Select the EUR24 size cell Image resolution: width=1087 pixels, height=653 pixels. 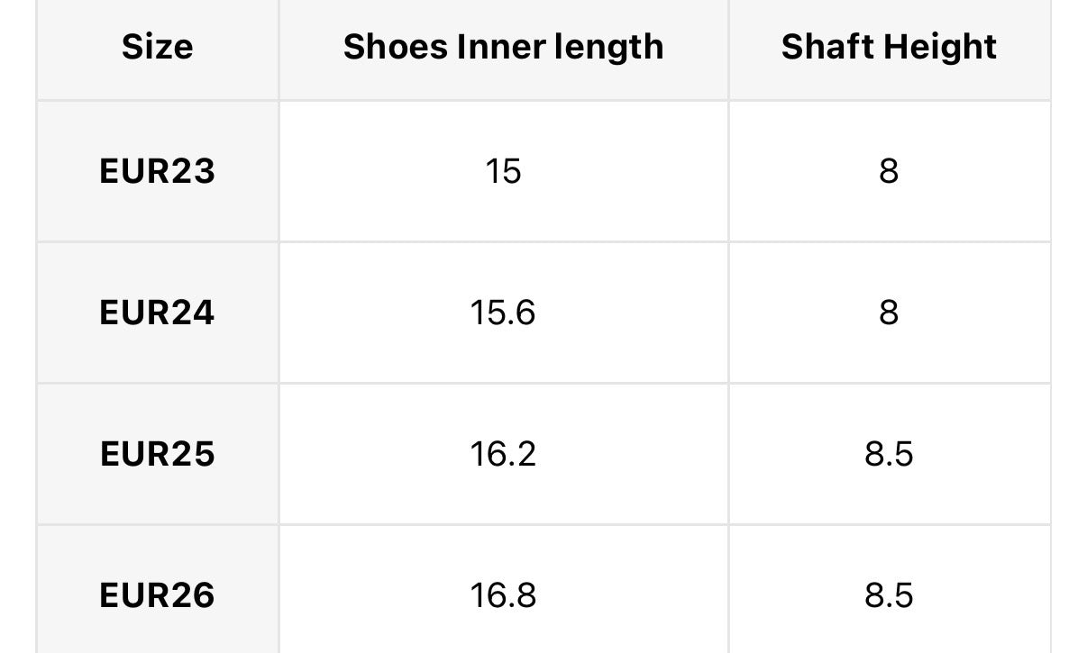(157, 313)
